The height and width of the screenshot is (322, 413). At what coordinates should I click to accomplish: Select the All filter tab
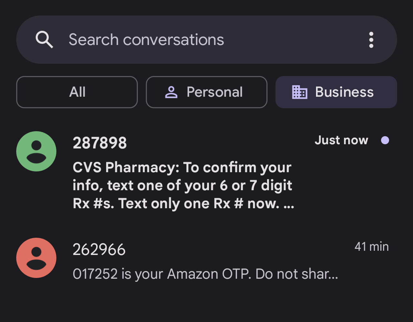[x=77, y=92]
